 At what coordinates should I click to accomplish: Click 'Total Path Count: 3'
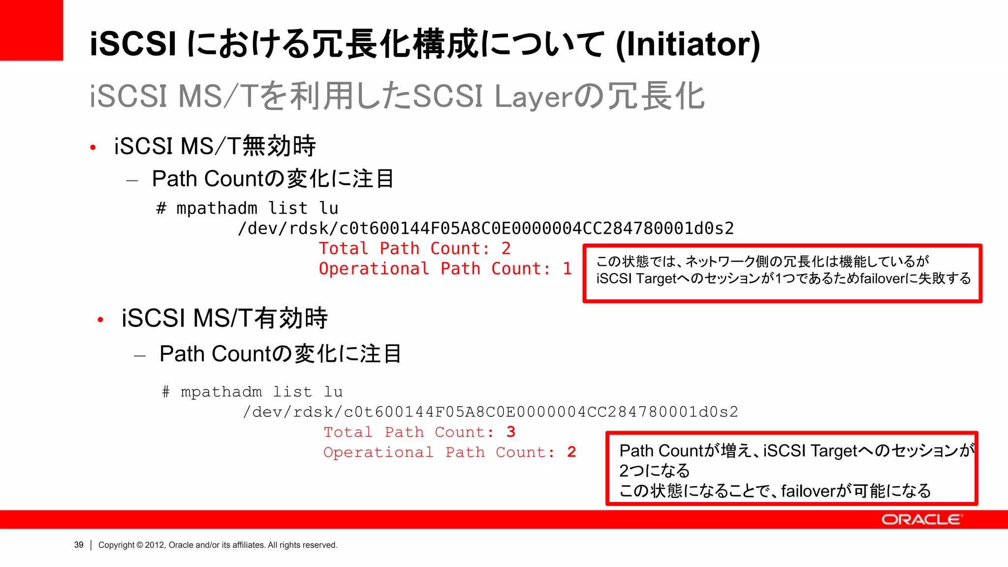pyautogui.click(x=420, y=432)
